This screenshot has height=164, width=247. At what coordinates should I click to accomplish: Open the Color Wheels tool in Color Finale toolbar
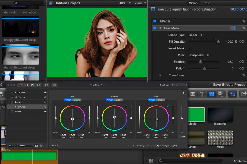tap(20, 85)
